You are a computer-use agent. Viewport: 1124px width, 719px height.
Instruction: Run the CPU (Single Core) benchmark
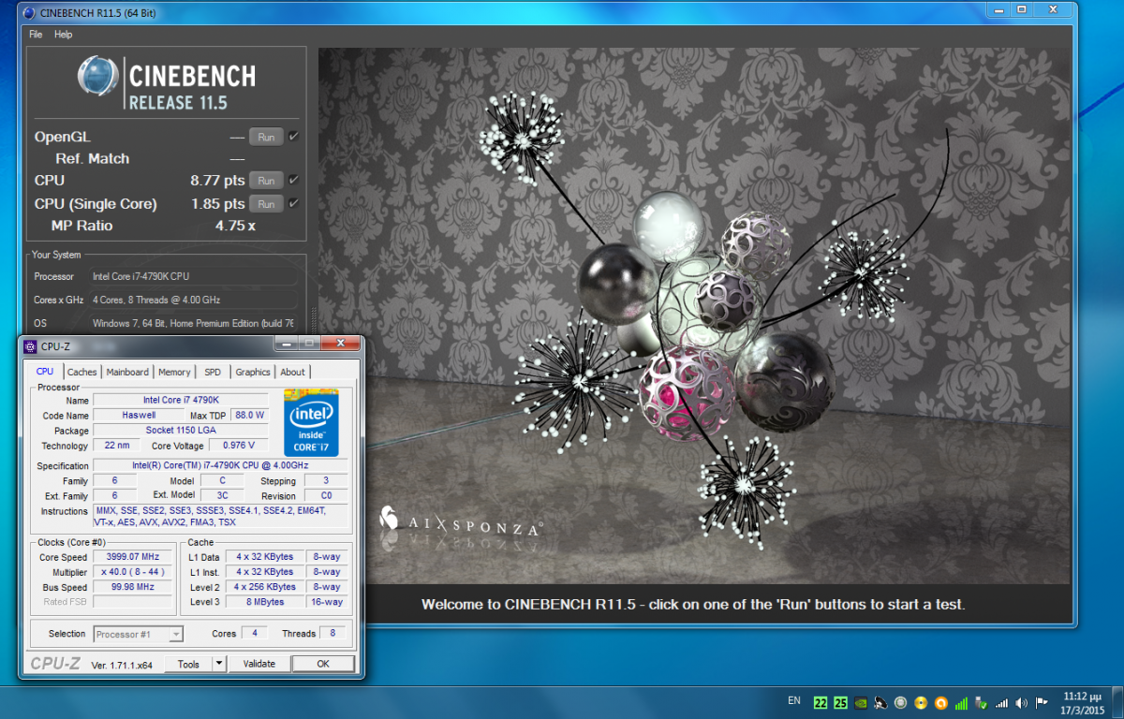point(266,204)
